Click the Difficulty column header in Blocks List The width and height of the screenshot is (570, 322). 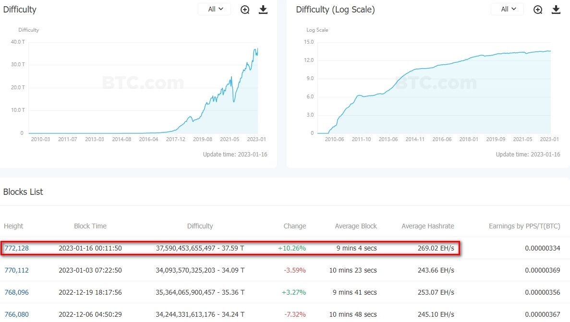click(200, 226)
